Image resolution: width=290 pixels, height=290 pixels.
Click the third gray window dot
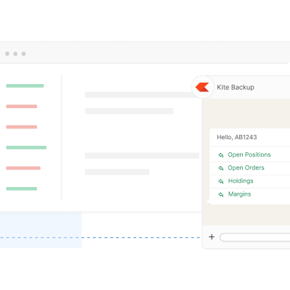coord(23,54)
